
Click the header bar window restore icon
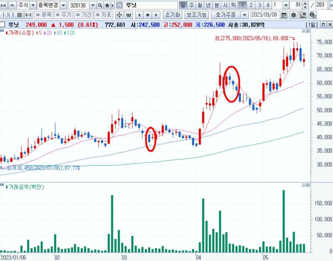click(323, 25)
